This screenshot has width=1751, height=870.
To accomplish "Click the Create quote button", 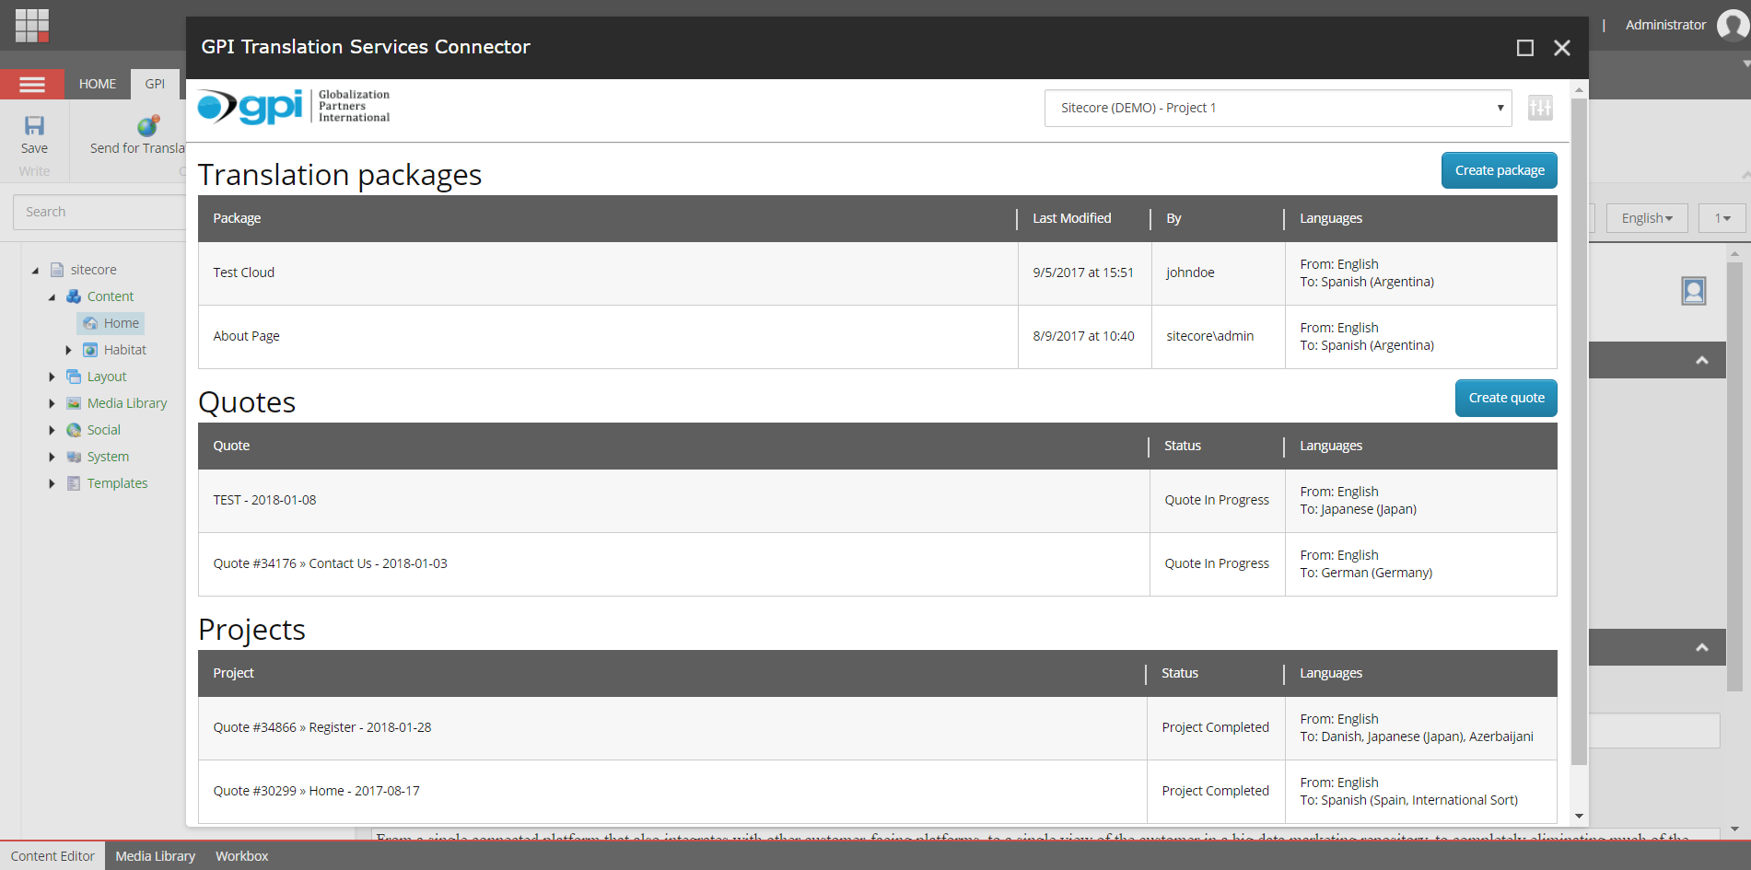I will pyautogui.click(x=1506, y=398).
